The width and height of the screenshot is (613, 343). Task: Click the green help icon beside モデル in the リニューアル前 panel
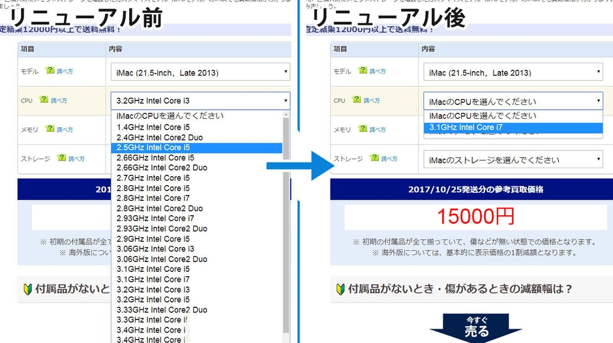(50, 70)
